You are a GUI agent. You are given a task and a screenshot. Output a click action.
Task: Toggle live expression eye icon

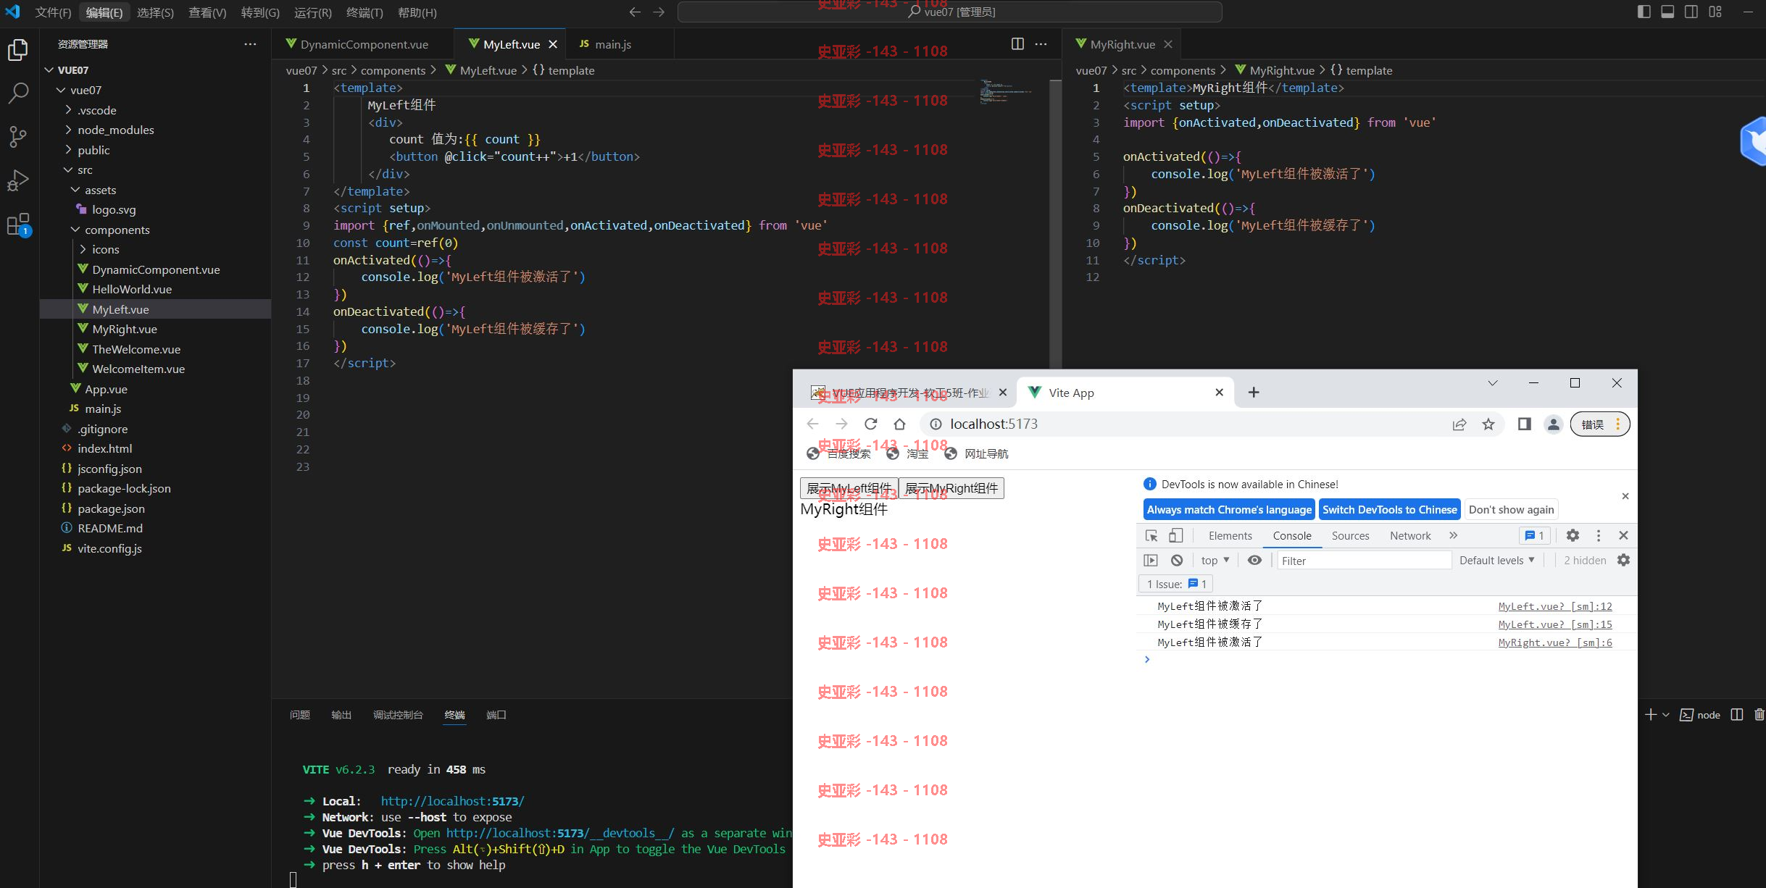(1254, 560)
